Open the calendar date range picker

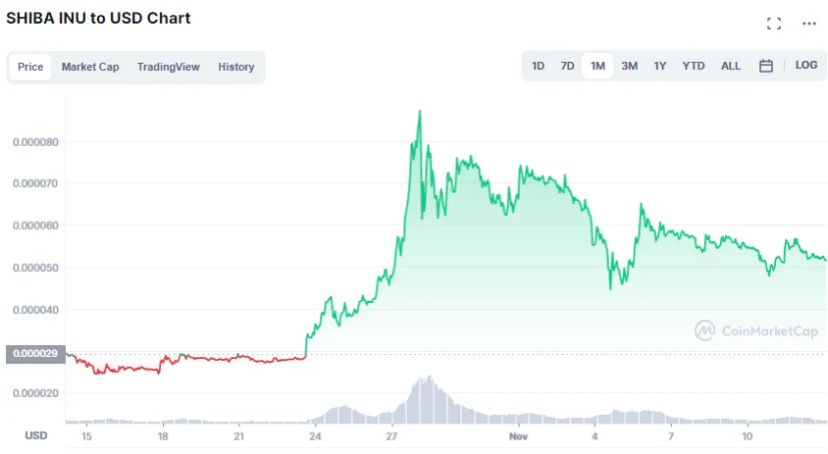(x=766, y=66)
